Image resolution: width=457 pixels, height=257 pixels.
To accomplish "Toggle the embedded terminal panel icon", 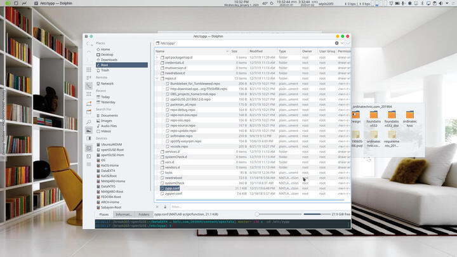I will pos(89,148).
